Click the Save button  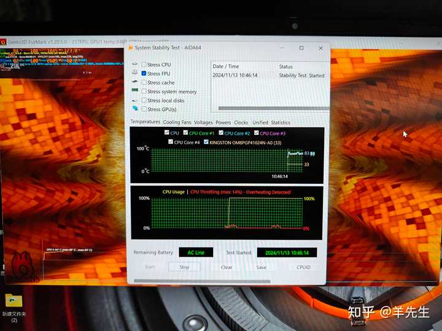click(262, 267)
